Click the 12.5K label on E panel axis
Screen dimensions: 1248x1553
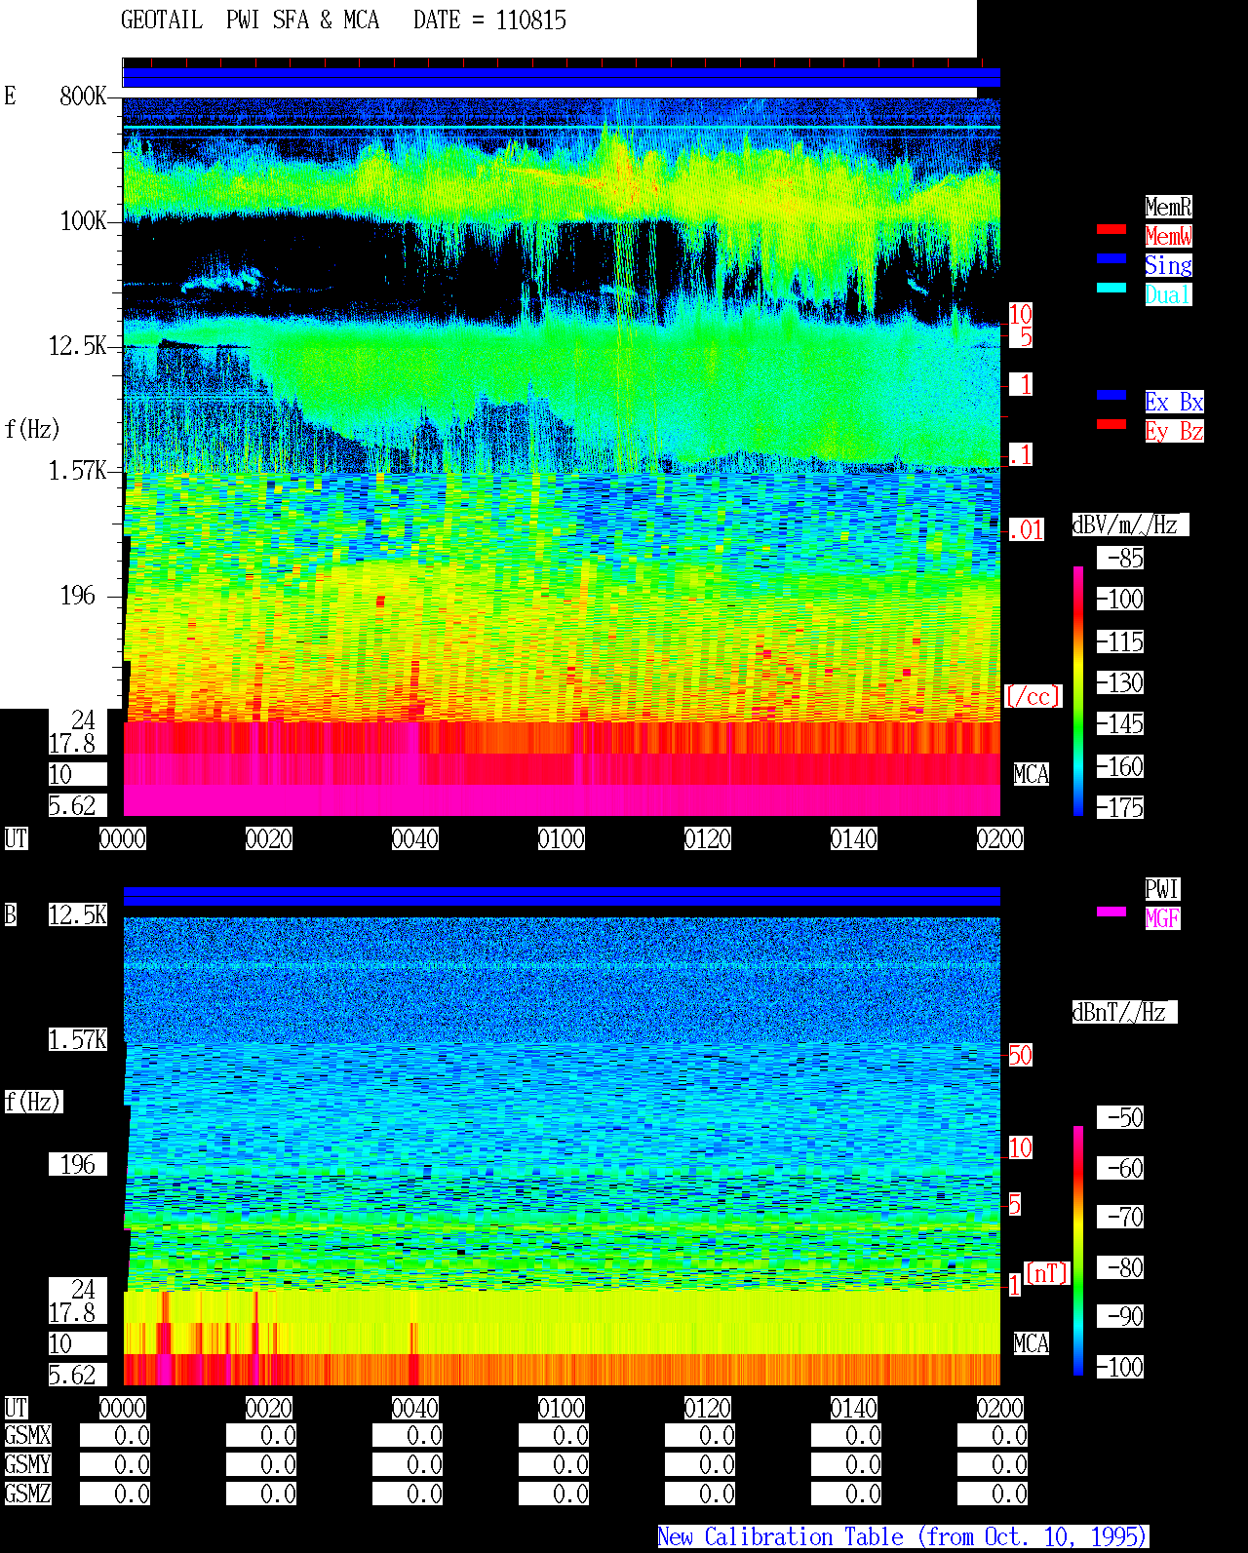pos(78,345)
